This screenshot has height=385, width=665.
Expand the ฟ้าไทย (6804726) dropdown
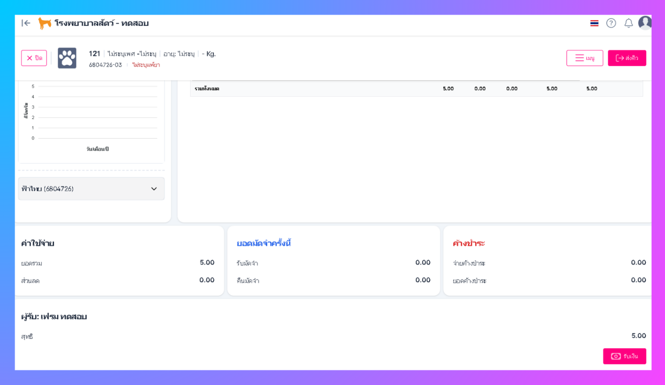(x=91, y=189)
